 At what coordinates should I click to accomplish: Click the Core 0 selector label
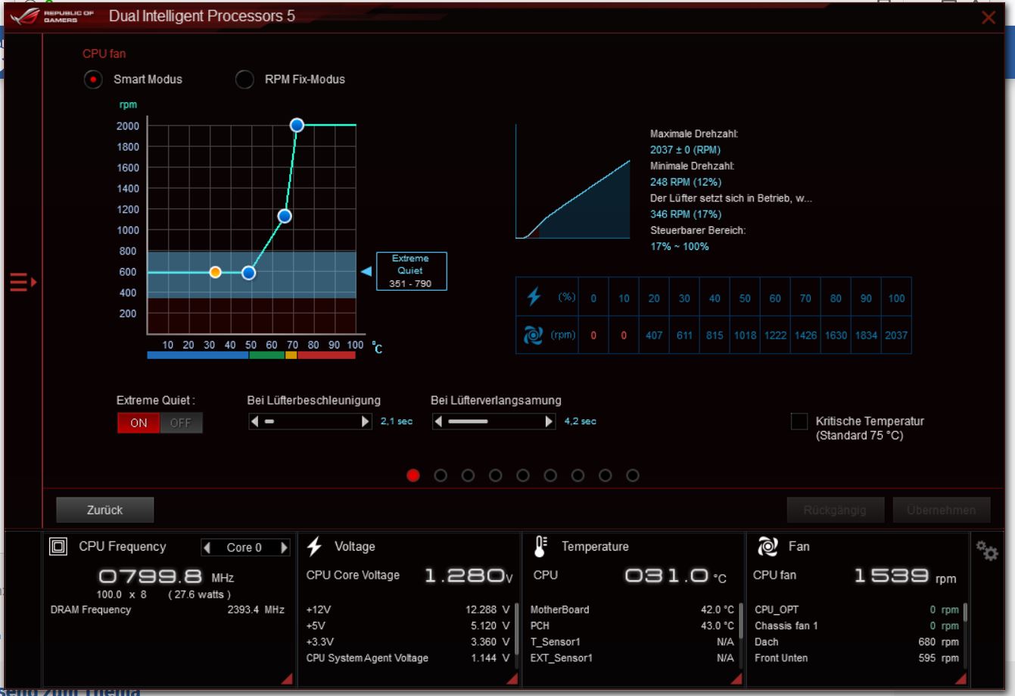click(244, 548)
